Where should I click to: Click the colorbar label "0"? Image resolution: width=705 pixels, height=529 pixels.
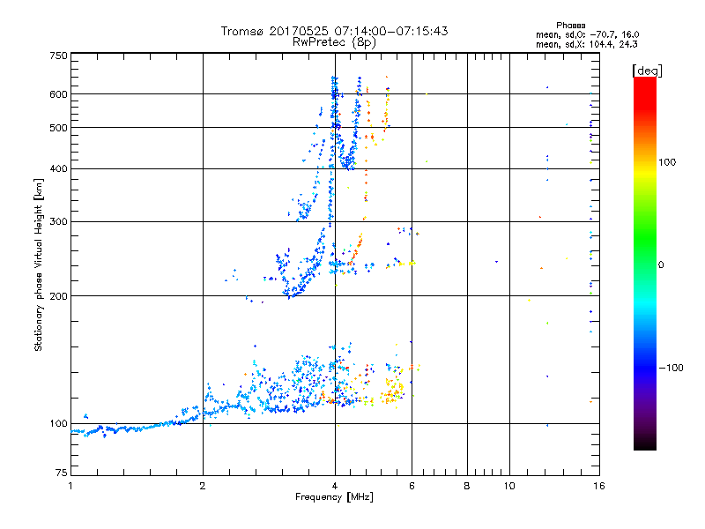(661, 265)
